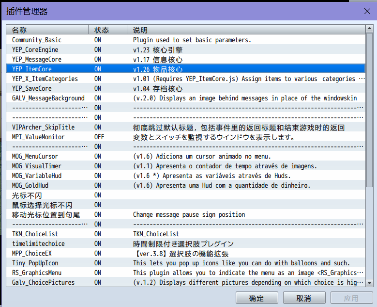Click the ON status of YEP_CoreEngine
This screenshot has width=377, height=307.
[98, 49]
